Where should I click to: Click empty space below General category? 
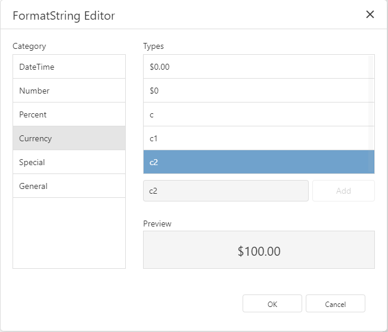point(69,232)
